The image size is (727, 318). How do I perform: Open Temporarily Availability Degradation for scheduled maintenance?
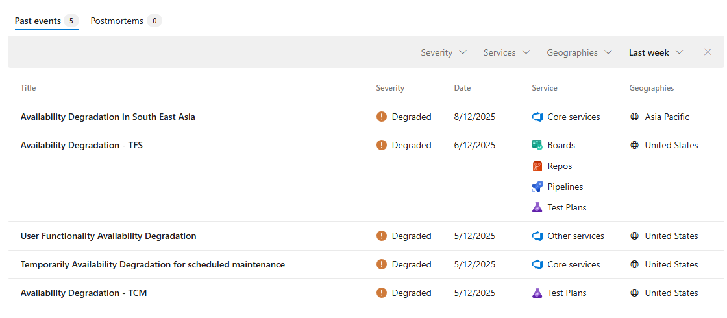tap(153, 265)
